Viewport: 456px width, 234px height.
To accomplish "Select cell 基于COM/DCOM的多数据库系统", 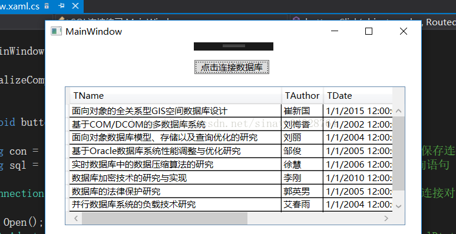I will (176, 124).
